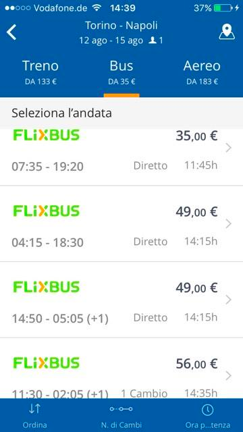Select the 49,00 € 04:15 departure price
243x432 pixels.
(x=196, y=212)
